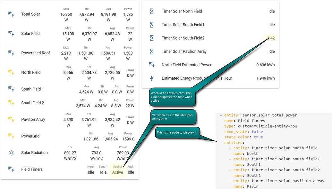This screenshot has width=332, height=189.
Task: Click the yellow lightning icon for North Field
Action: pos(11,72)
